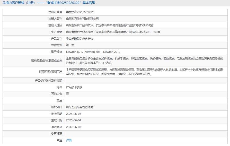
Task: Select attachment value 产品技术要求
Action: [74, 87]
